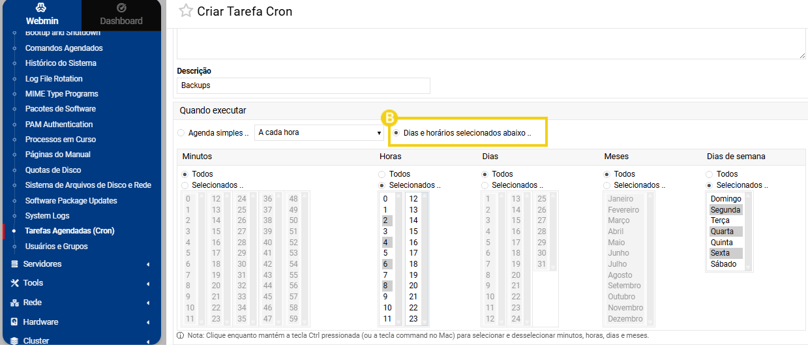Open Pacotes de Software
Image resolution: width=808 pixels, height=345 pixels.
coord(60,109)
